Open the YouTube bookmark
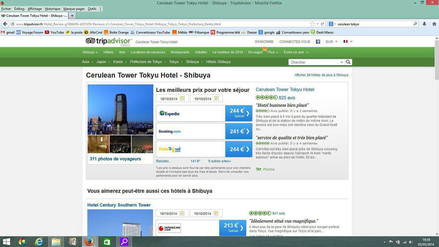This screenshot has width=439, height=247. (55, 32)
